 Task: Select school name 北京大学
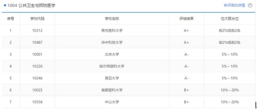coord(112,54)
